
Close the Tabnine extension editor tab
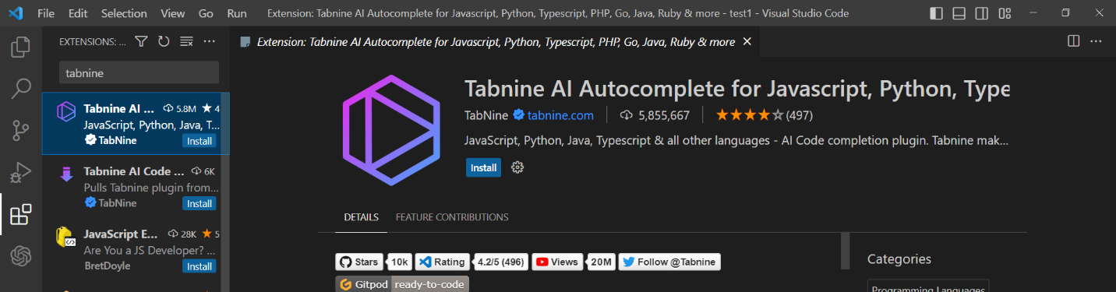tap(747, 41)
